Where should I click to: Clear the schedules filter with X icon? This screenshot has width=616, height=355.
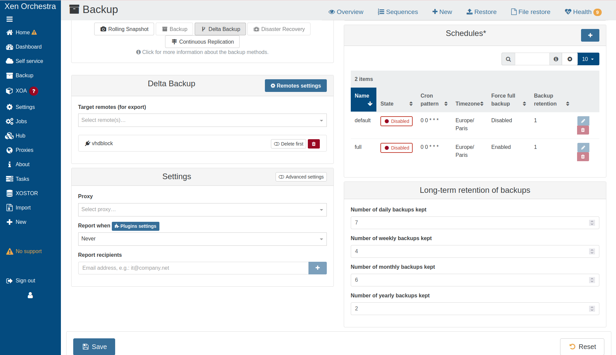tap(570, 59)
